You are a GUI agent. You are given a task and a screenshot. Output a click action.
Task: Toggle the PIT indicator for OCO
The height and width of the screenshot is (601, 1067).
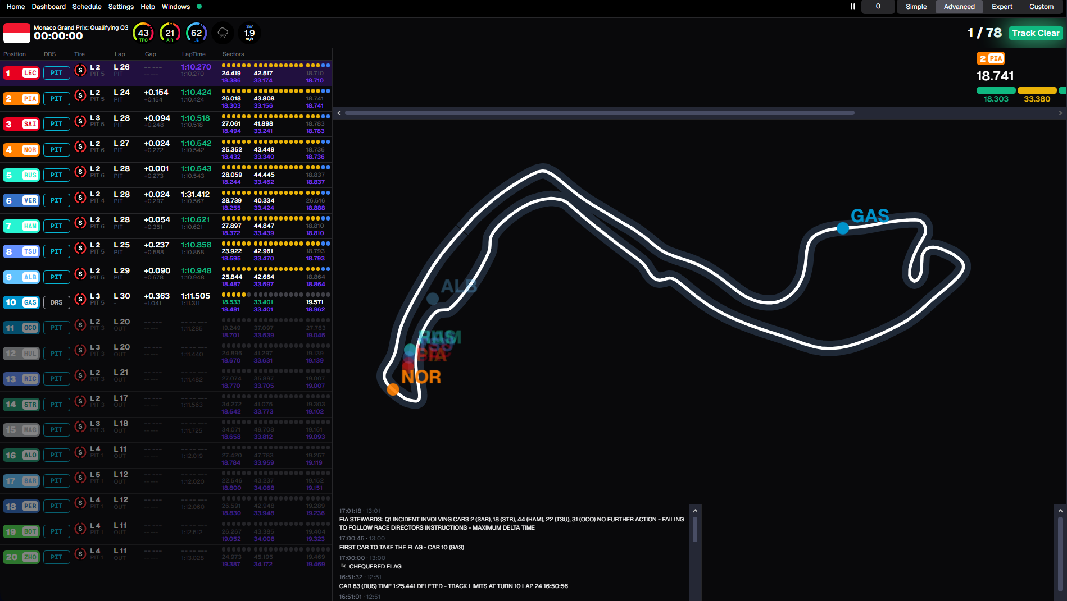pyautogui.click(x=56, y=328)
